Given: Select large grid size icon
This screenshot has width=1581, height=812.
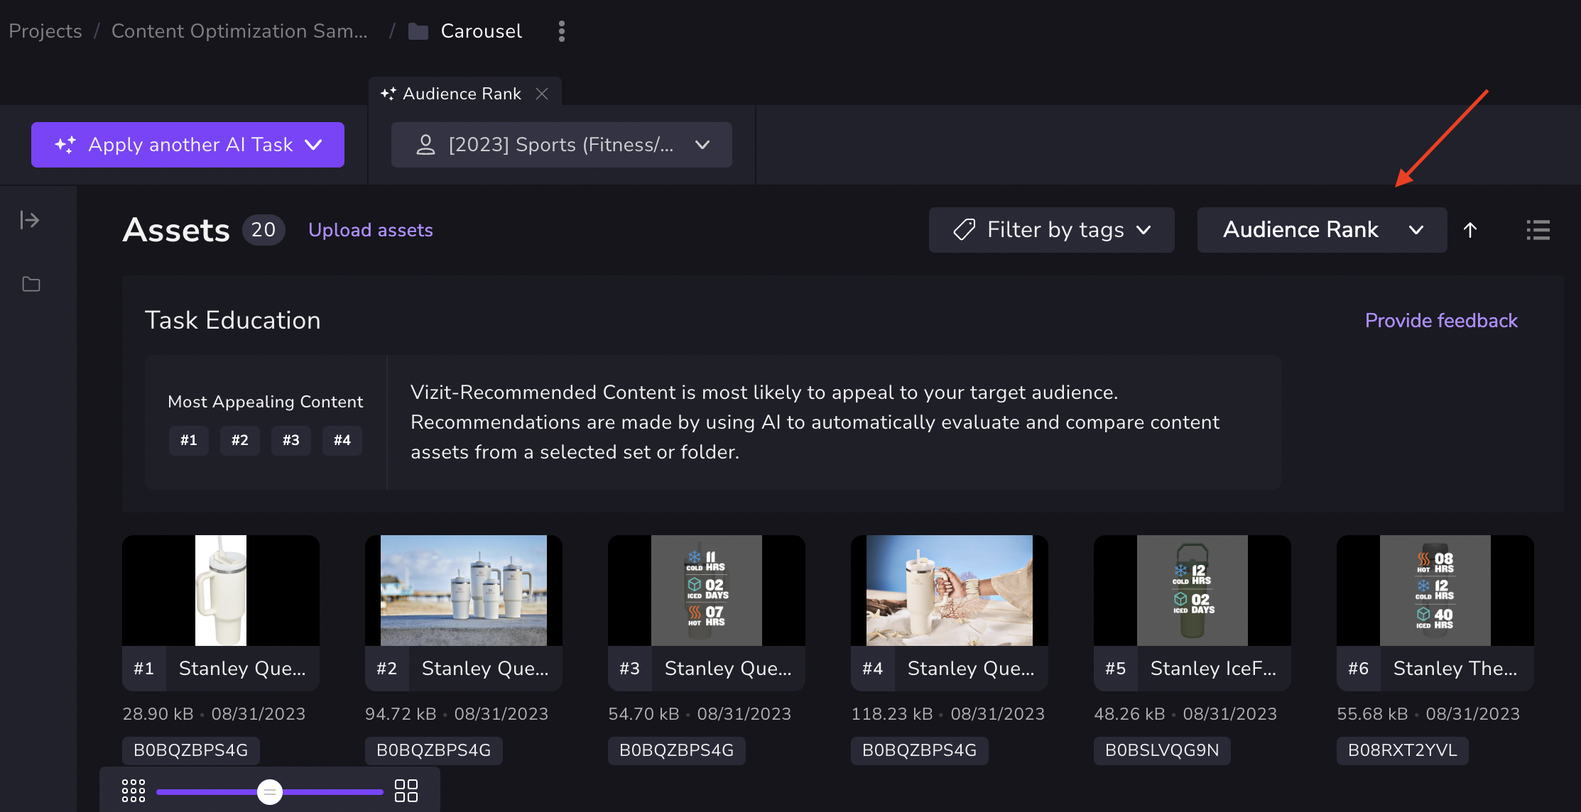Looking at the screenshot, I should [406, 791].
